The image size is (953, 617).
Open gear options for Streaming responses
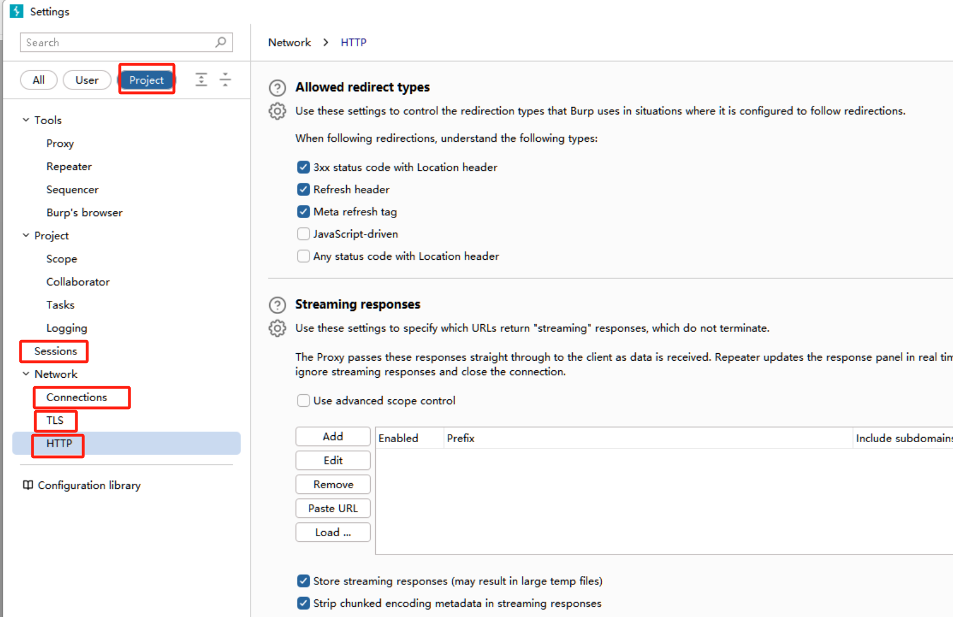[277, 329]
